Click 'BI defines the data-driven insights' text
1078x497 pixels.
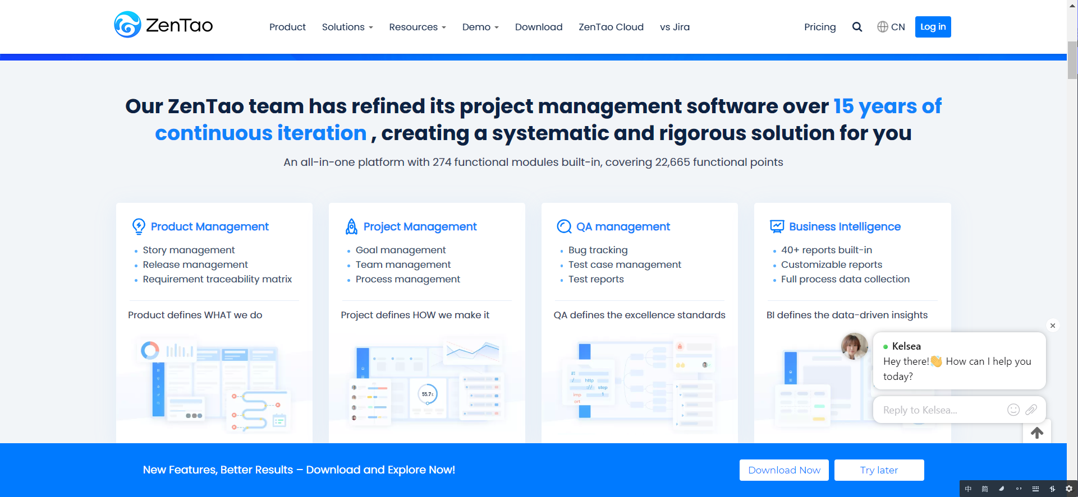(x=847, y=315)
